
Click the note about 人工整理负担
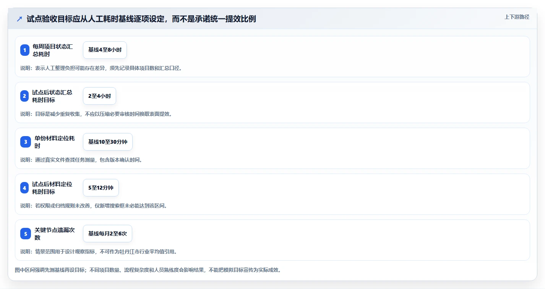[101, 68]
